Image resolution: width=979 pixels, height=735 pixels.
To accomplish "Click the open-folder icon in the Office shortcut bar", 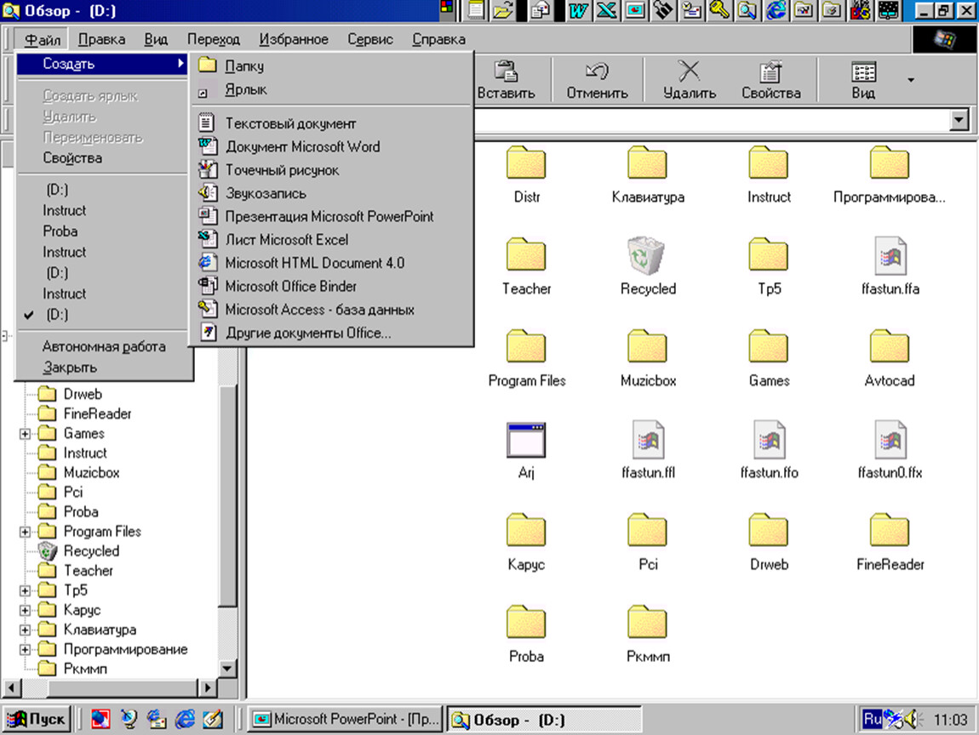I will click(504, 10).
